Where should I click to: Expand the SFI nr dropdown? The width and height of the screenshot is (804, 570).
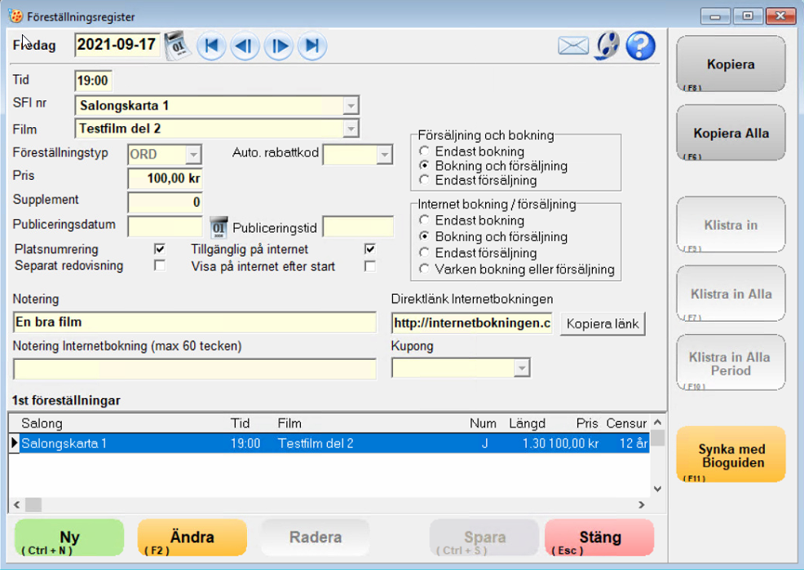click(x=351, y=106)
